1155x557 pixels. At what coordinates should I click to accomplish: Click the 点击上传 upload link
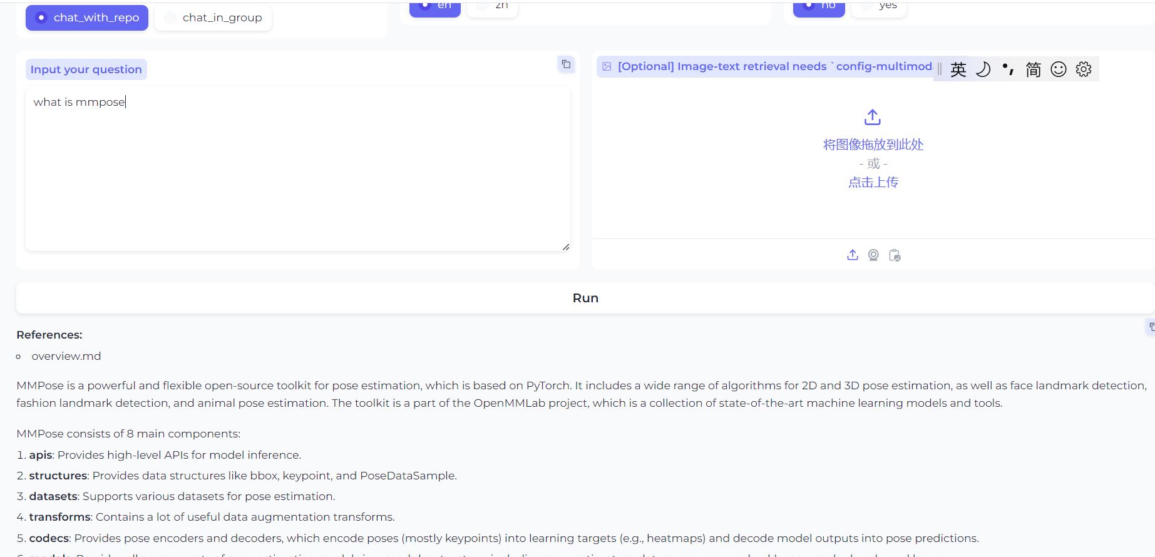tap(873, 182)
